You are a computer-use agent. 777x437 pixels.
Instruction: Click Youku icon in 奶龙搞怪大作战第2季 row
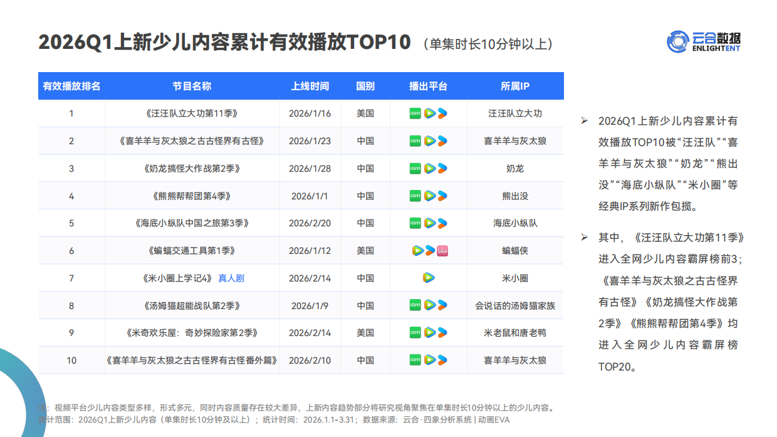[x=442, y=169]
